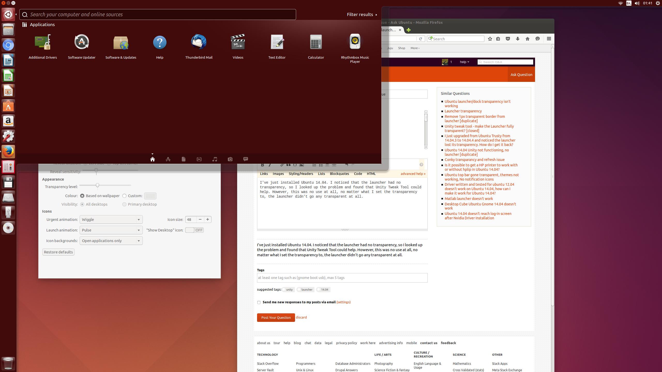Open the help dropdown on Ask Ubuntu
662x372 pixels.
[x=464, y=62]
